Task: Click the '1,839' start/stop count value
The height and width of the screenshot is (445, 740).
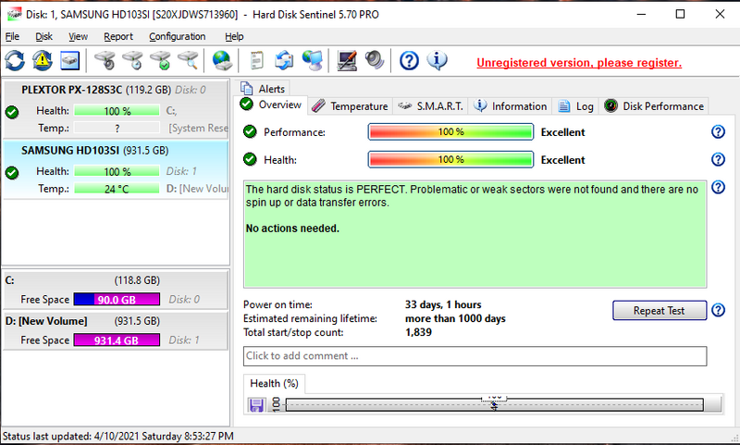Action: pos(419,332)
